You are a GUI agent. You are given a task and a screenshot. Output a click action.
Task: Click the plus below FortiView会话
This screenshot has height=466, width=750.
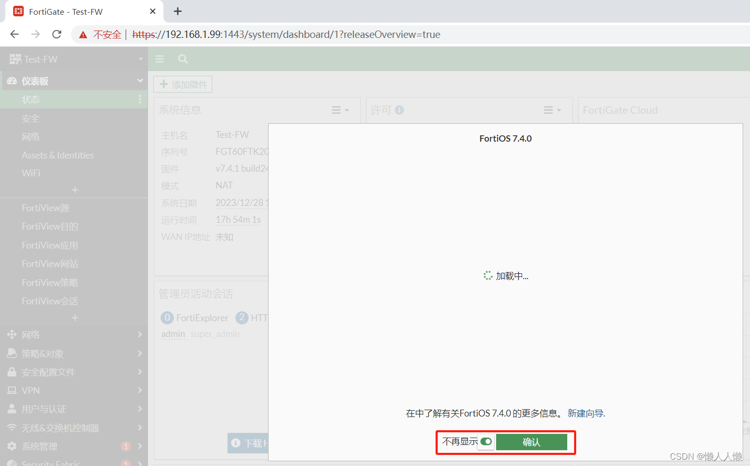(75, 318)
